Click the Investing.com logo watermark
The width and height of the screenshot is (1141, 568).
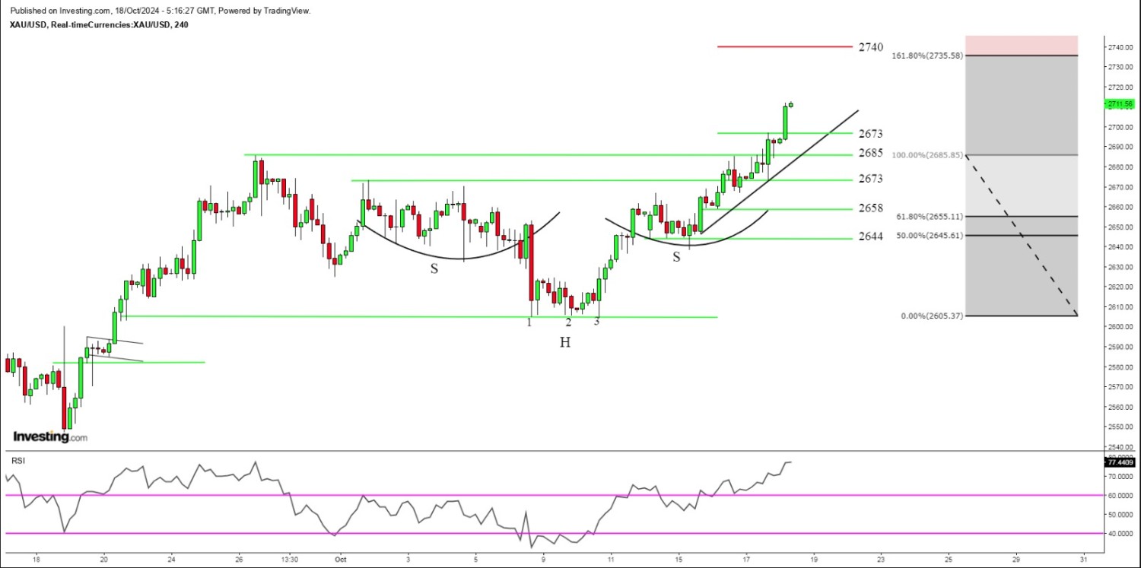click(x=50, y=437)
